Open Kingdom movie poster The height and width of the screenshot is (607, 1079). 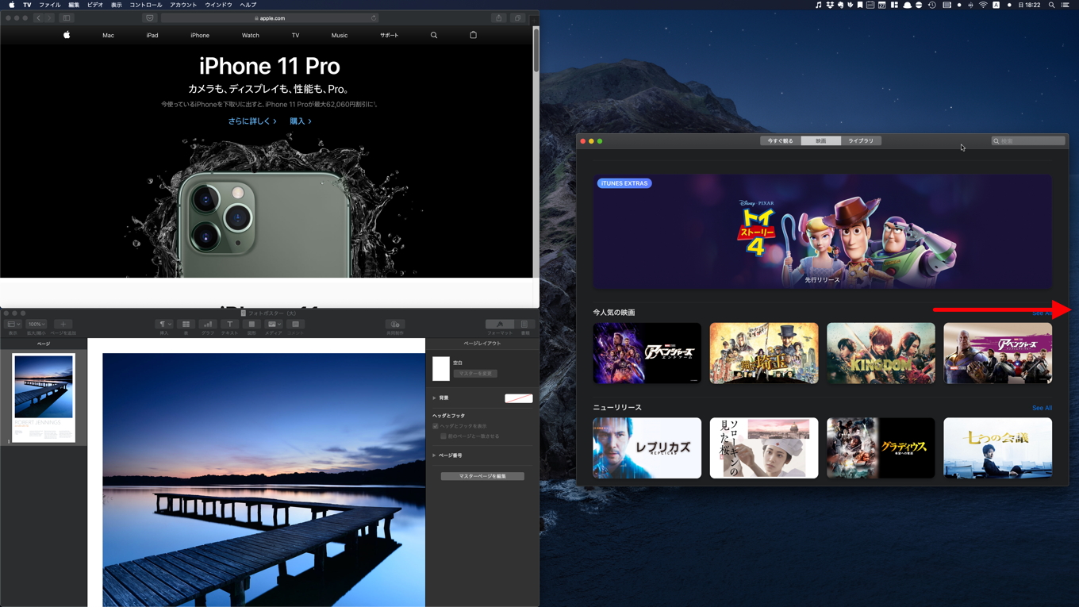(881, 353)
